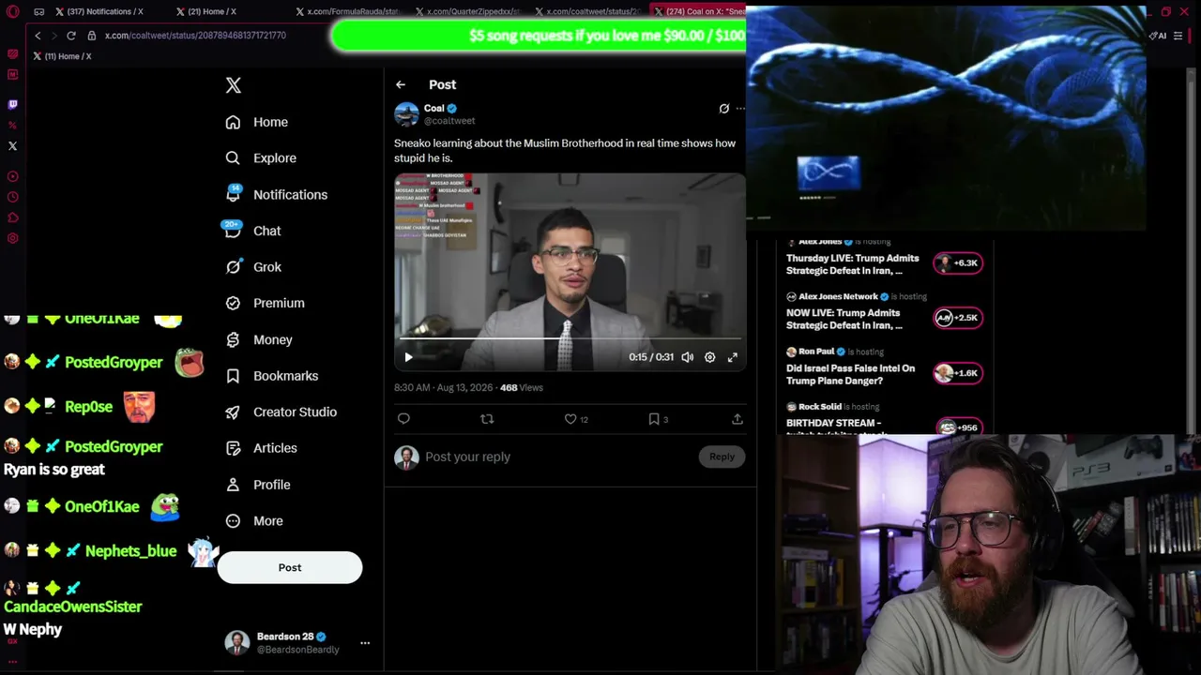Open Did Israel Pass False Intel stream
The width and height of the screenshot is (1201, 675).
click(x=850, y=374)
